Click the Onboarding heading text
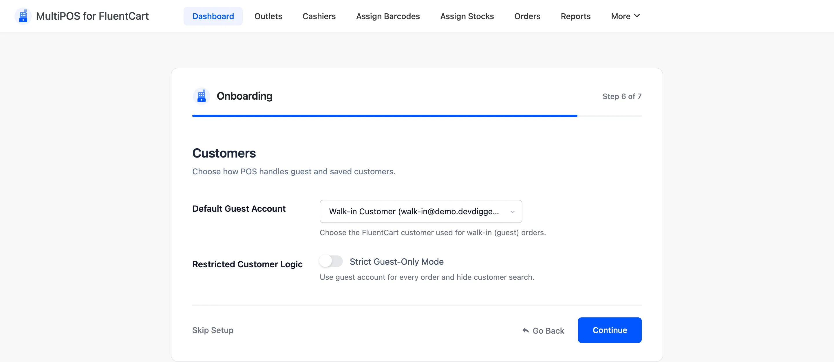Viewport: 834px width, 362px height. 244,96
